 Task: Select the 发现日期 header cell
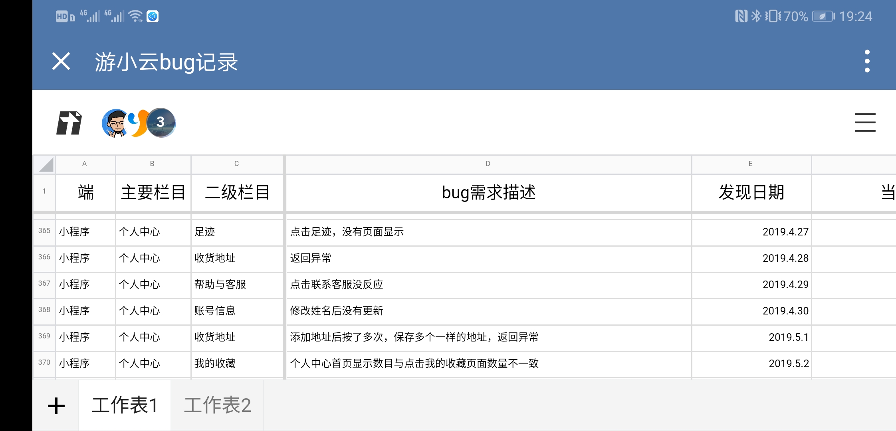pos(751,192)
